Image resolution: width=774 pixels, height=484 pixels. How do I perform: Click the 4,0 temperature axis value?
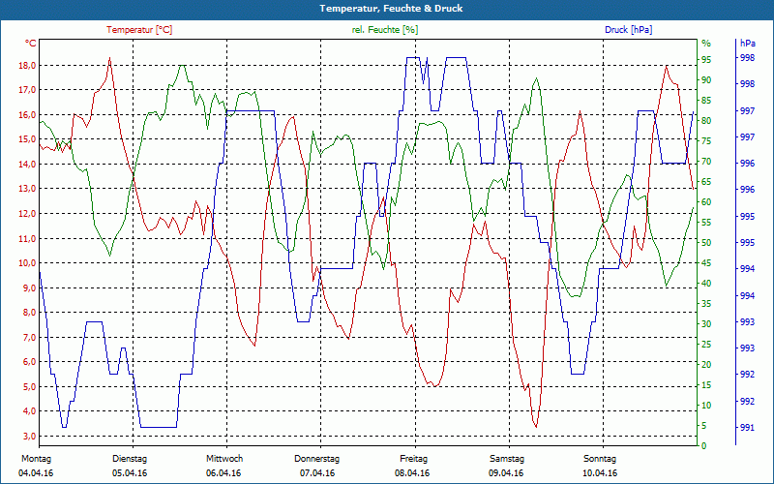tap(29, 411)
